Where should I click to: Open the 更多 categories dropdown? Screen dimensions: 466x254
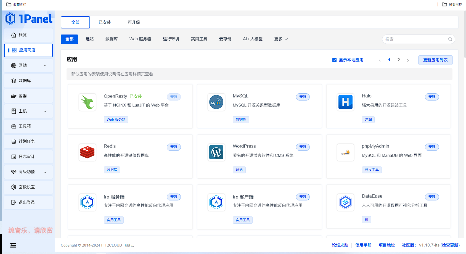click(281, 39)
